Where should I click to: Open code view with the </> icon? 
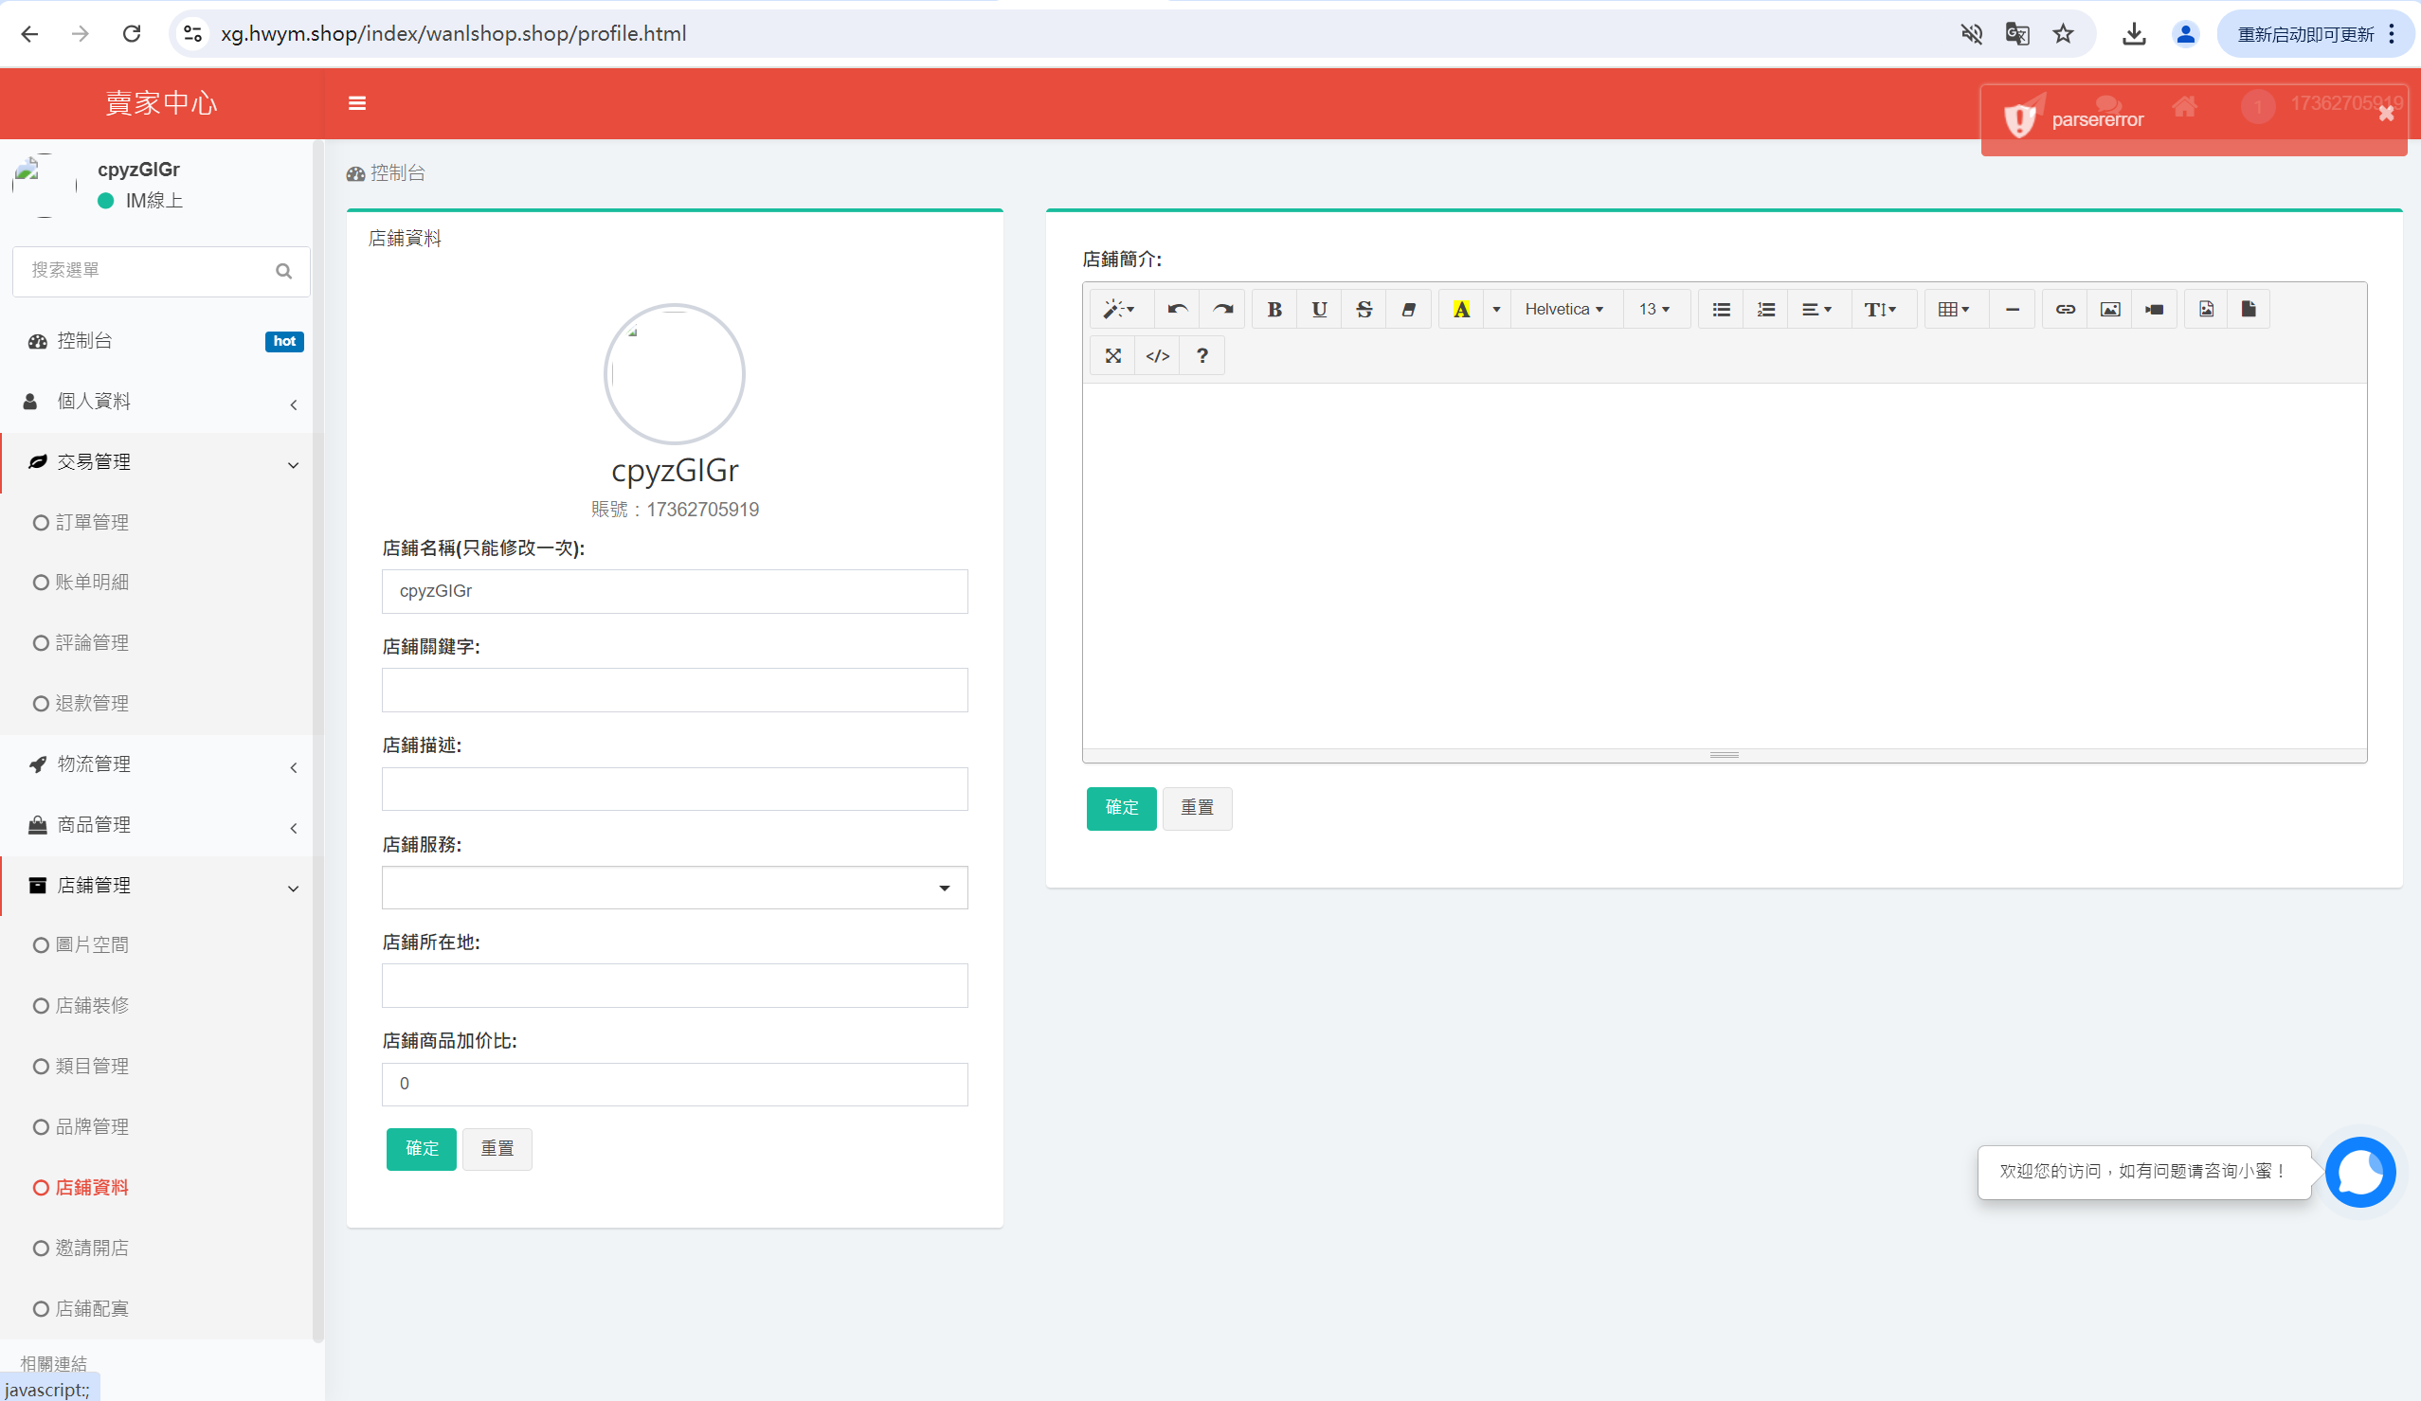pyautogui.click(x=1158, y=356)
